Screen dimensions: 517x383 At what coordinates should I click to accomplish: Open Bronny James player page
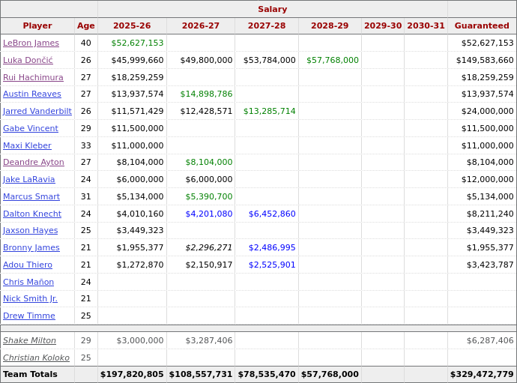pos(31,247)
